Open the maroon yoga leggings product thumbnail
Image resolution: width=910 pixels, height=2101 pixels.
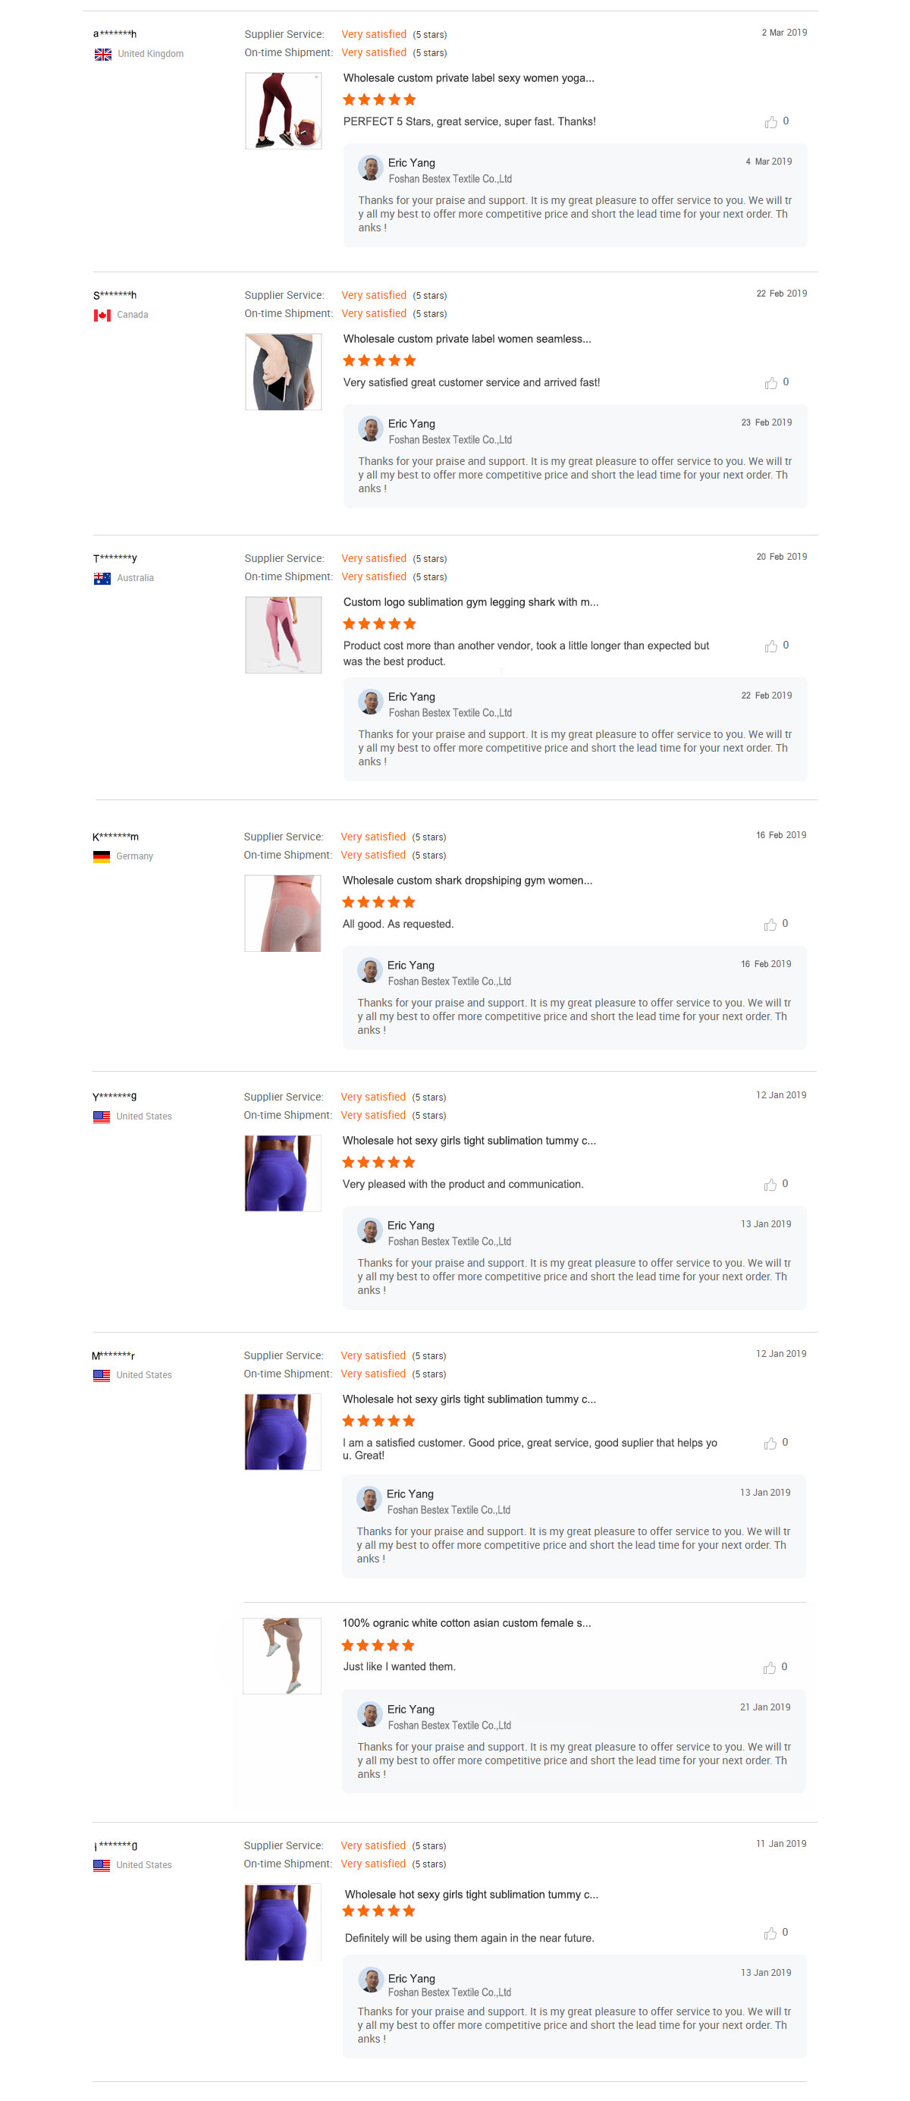click(x=283, y=111)
